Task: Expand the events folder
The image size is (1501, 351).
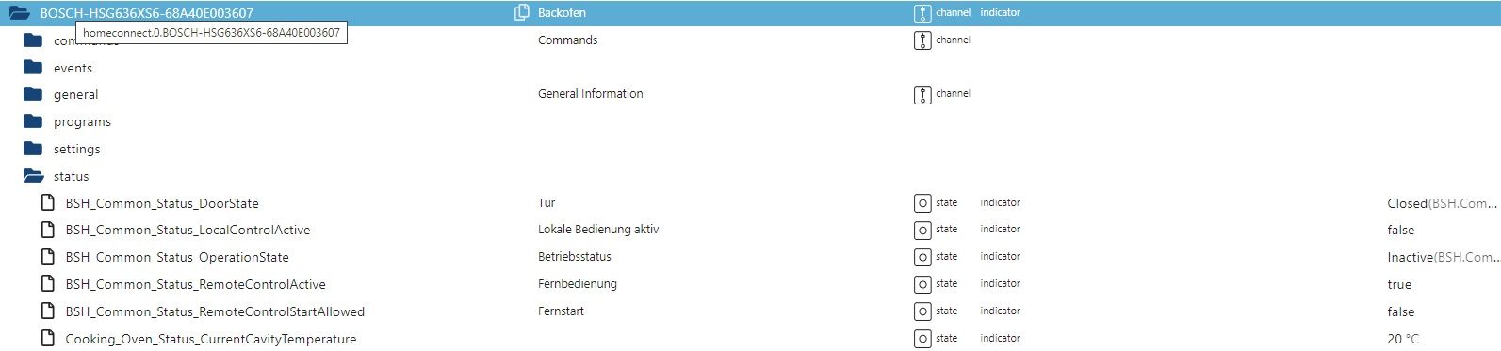Action: 33,68
